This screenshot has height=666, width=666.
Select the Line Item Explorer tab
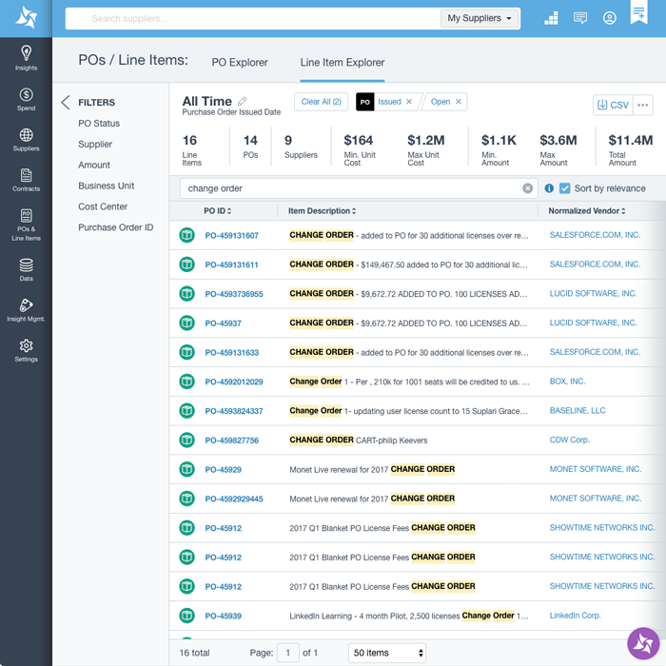tap(342, 63)
